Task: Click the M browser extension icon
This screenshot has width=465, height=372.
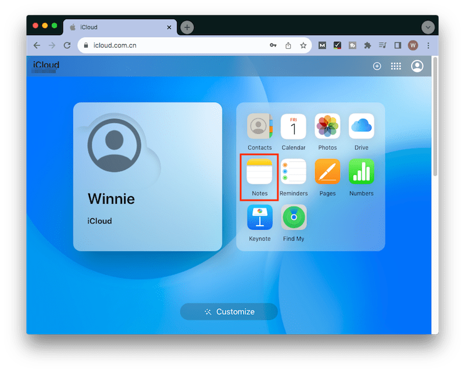Action: point(322,45)
